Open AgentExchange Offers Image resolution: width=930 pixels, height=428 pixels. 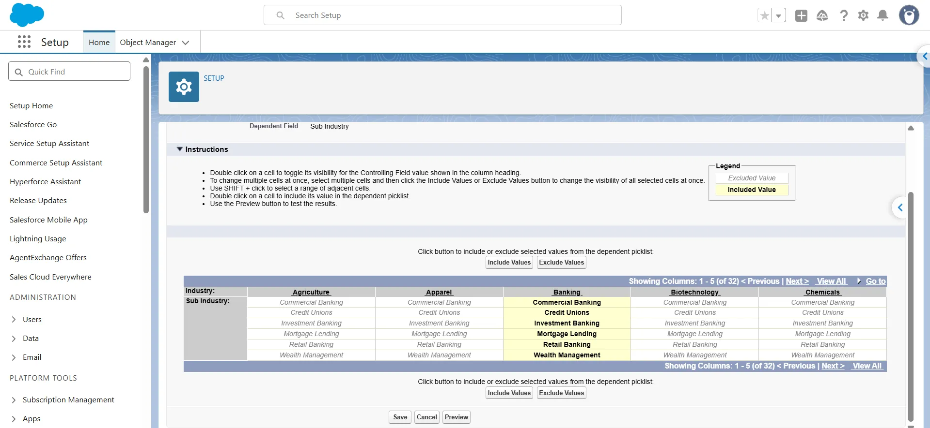click(x=48, y=258)
